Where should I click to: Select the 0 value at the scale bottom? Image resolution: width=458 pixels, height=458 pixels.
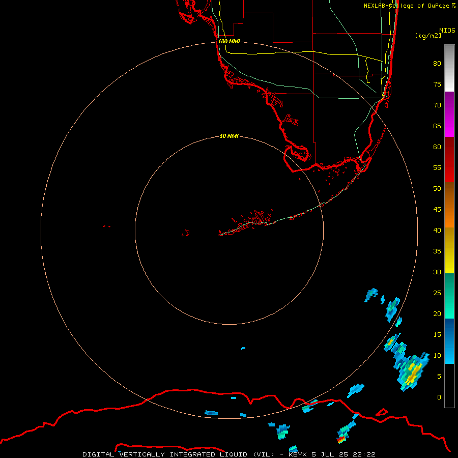439,397
